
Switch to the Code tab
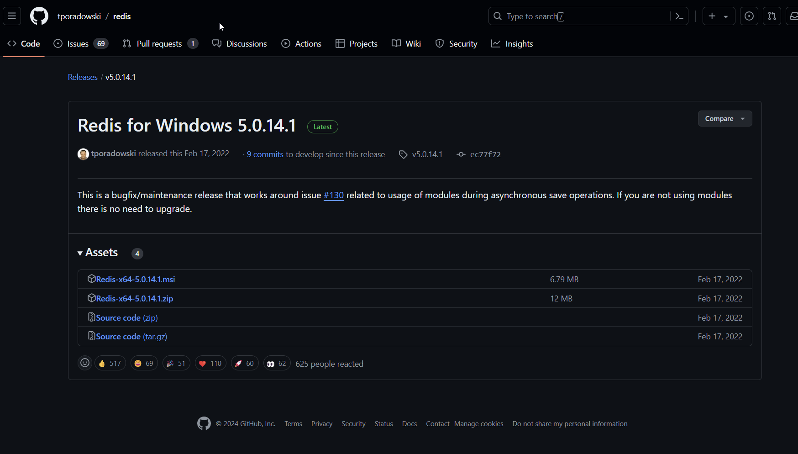point(24,44)
